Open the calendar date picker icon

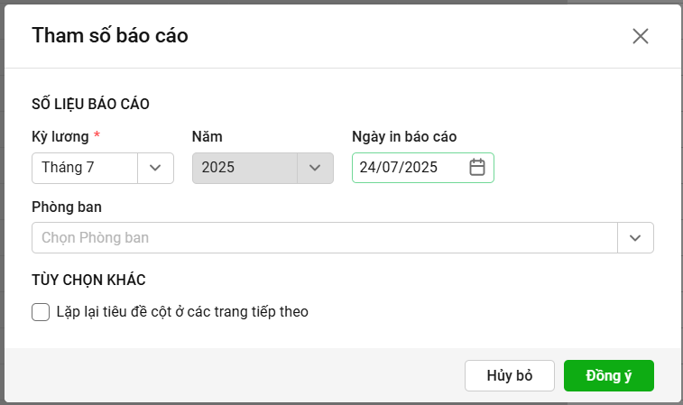pos(477,167)
